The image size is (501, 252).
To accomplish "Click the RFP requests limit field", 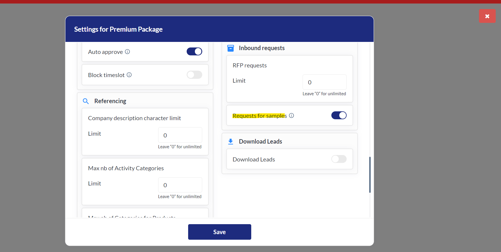I will pos(324,82).
